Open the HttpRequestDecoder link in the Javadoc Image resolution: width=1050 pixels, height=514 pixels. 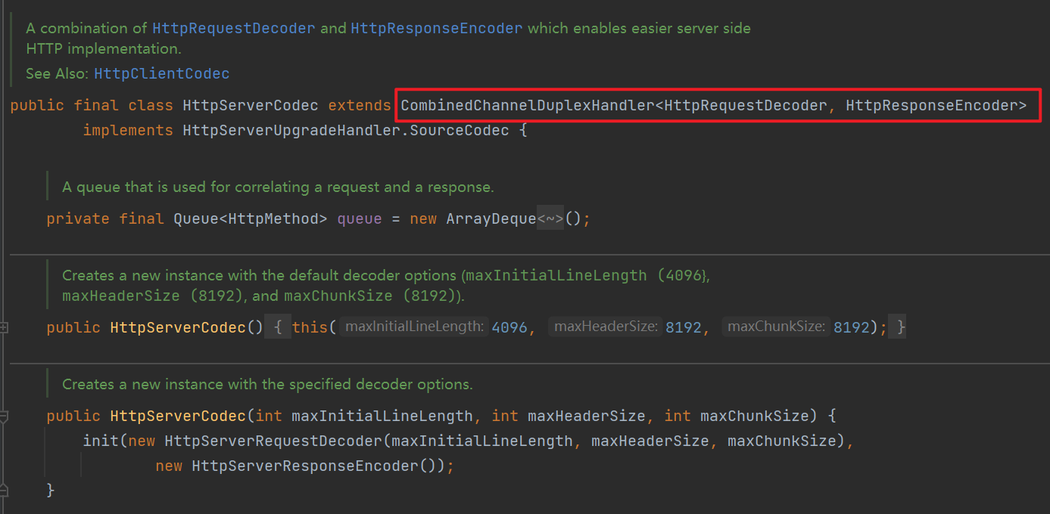click(x=233, y=29)
